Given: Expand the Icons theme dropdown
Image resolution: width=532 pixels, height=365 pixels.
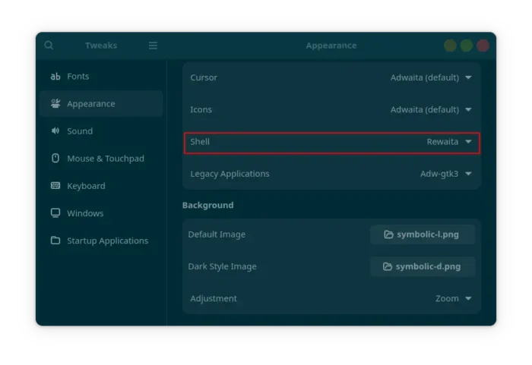Looking at the screenshot, I should [431, 110].
